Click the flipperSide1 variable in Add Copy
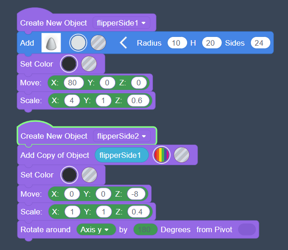This screenshot has width=288, height=250. tap(121, 155)
